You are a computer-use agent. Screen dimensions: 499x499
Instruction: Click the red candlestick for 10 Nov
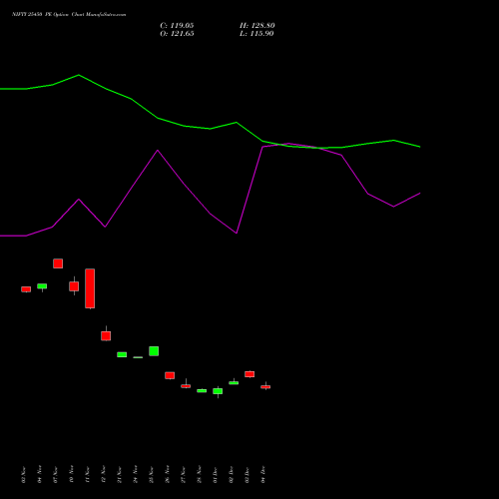[74, 286]
